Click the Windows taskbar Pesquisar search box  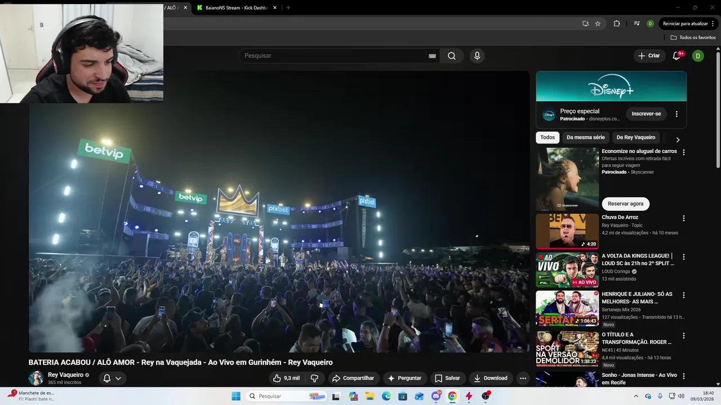[x=287, y=396]
